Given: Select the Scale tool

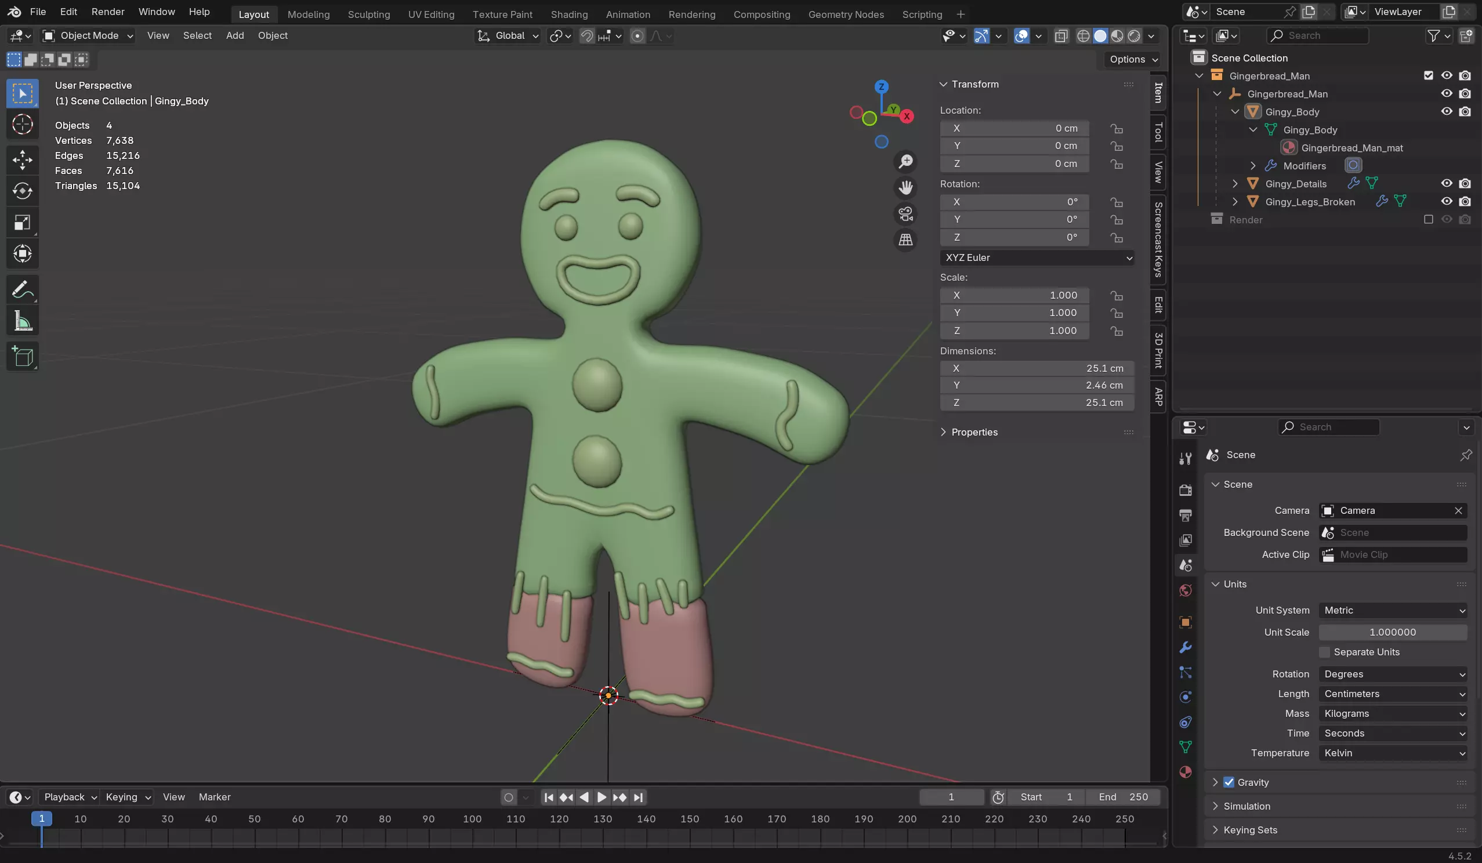Looking at the screenshot, I should 23,223.
